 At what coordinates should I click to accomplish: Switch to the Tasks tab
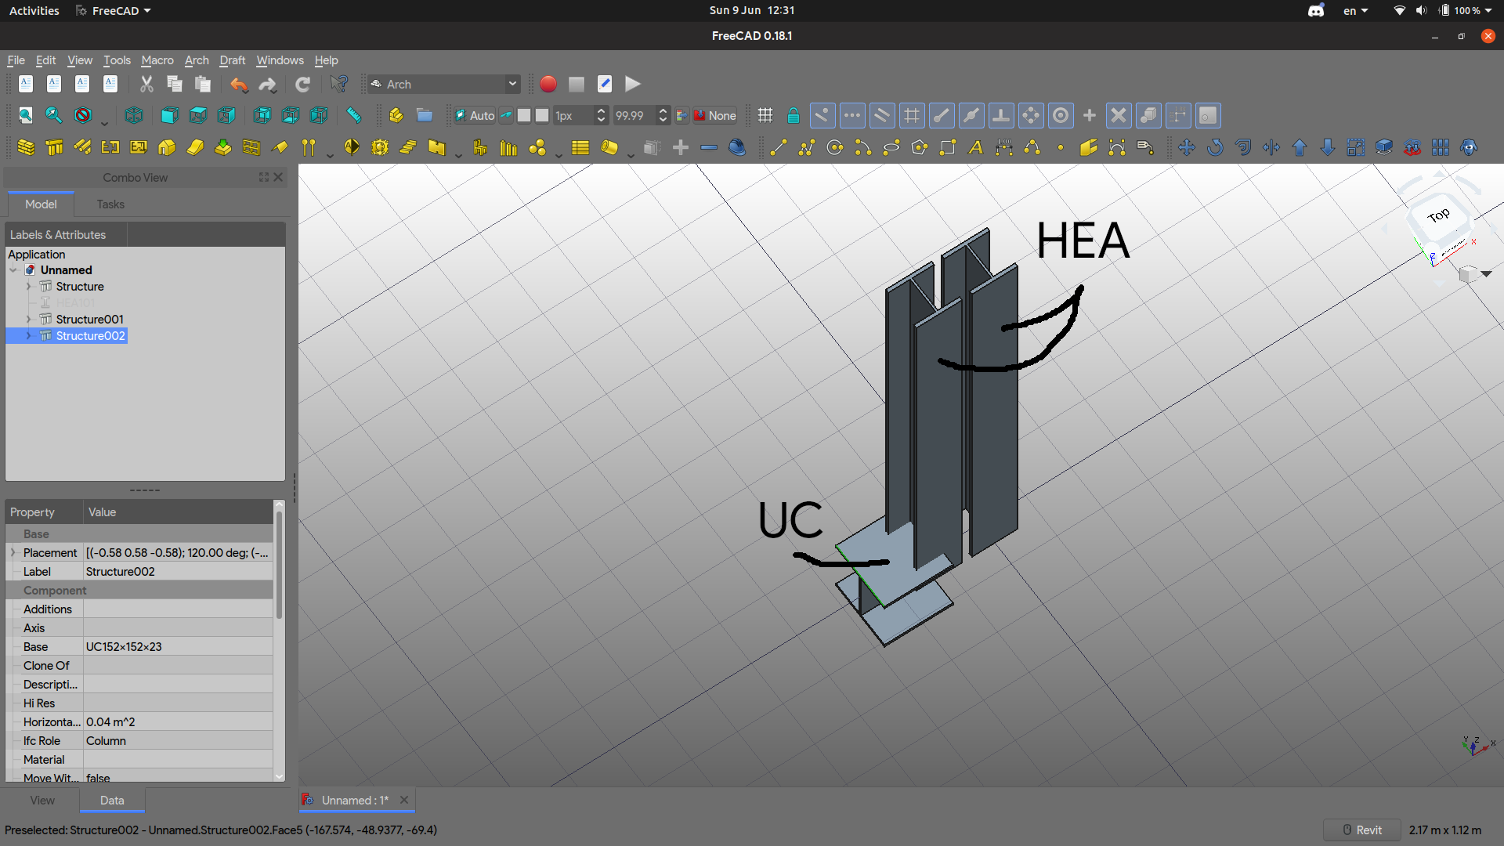coord(110,204)
